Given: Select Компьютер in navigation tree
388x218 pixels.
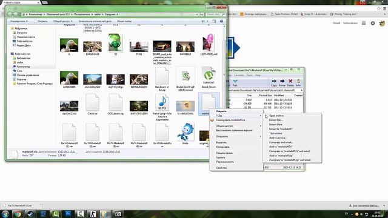Looking at the screenshot, I should point(23,67).
